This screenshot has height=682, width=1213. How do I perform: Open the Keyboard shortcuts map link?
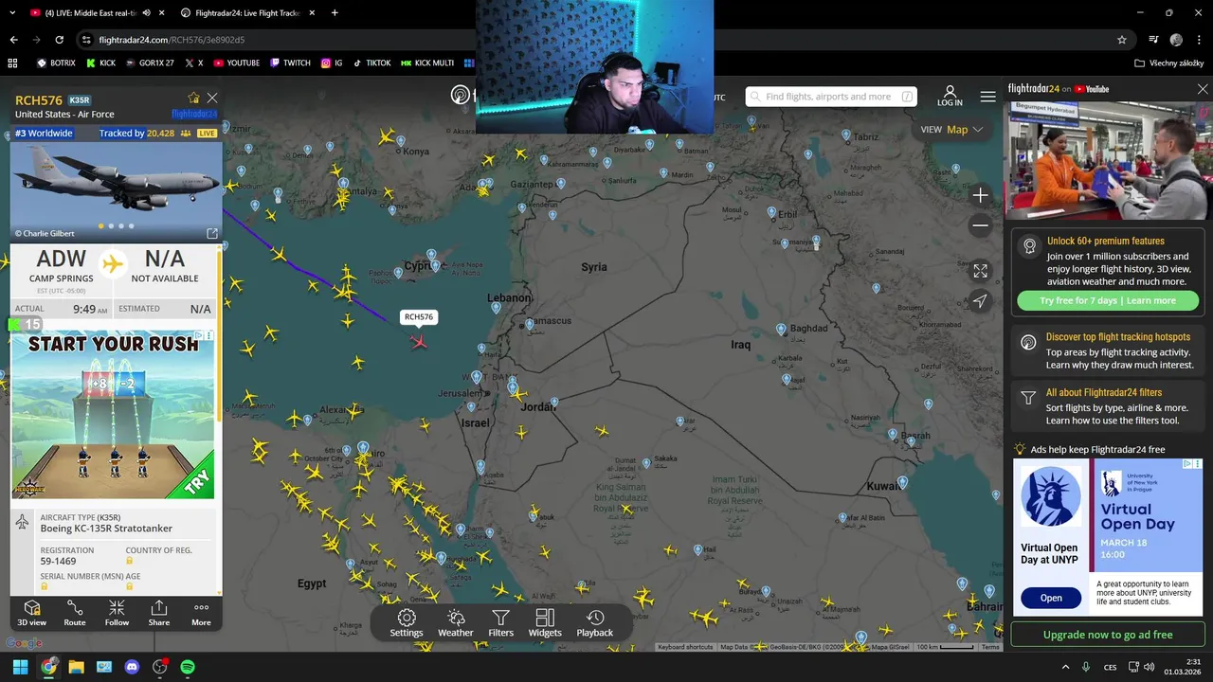pyautogui.click(x=685, y=647)
